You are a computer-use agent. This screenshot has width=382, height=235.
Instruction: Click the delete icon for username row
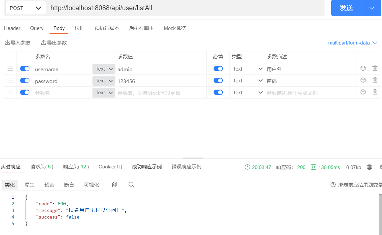(x=375, y=68)
